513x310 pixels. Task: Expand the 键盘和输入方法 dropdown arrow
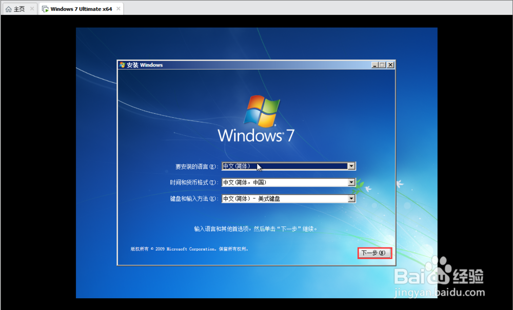[351, 199]
